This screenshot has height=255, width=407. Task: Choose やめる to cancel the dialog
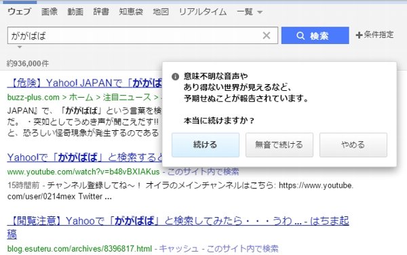353,145
